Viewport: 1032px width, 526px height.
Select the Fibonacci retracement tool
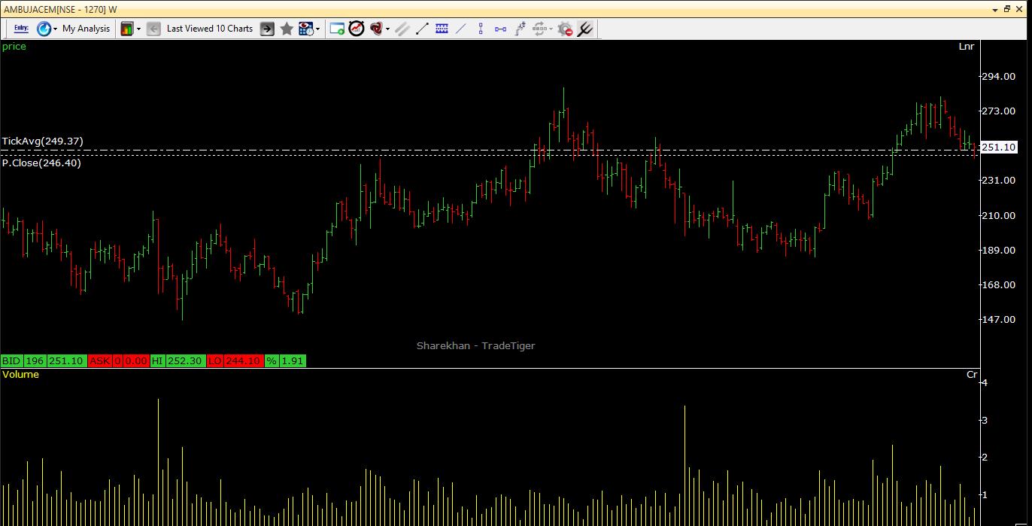coord(442,29)
